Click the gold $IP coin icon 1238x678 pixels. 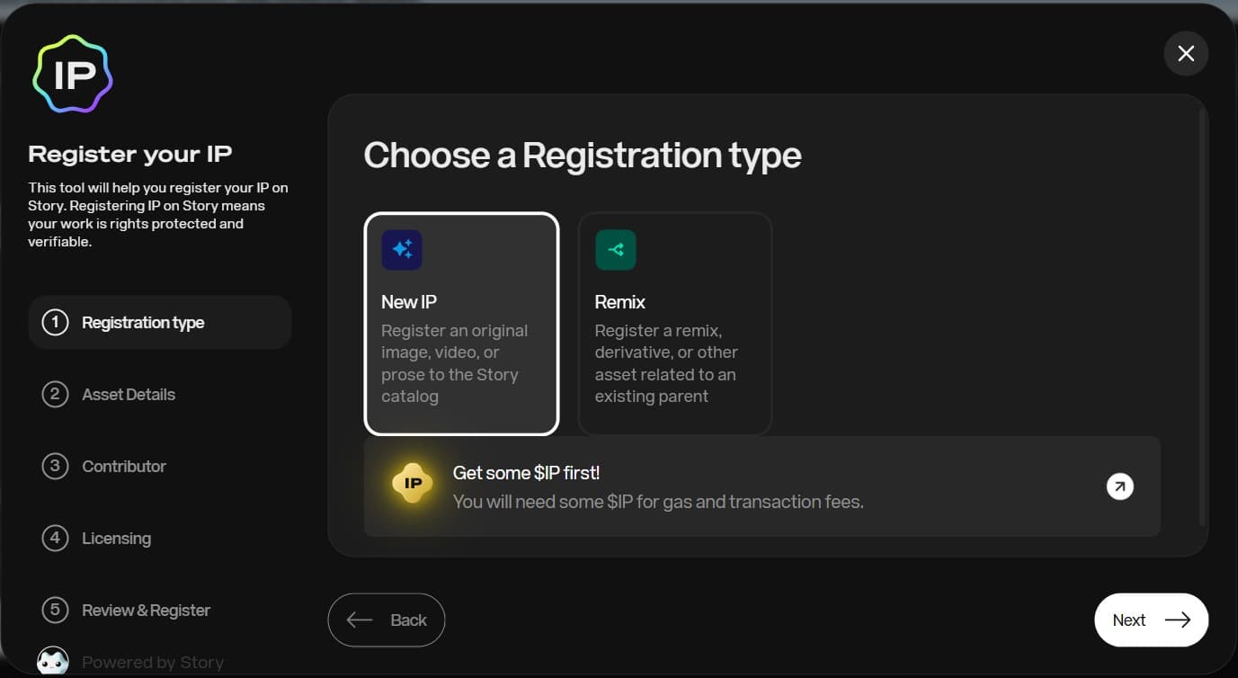pos(414,484)
